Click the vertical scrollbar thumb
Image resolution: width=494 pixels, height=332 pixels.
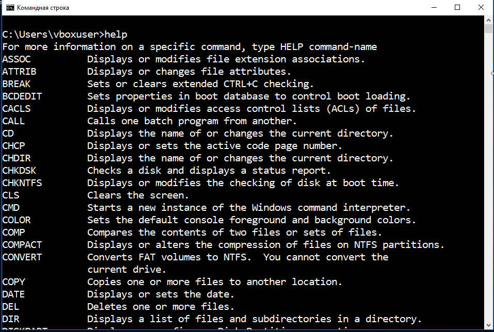[488, 29]
